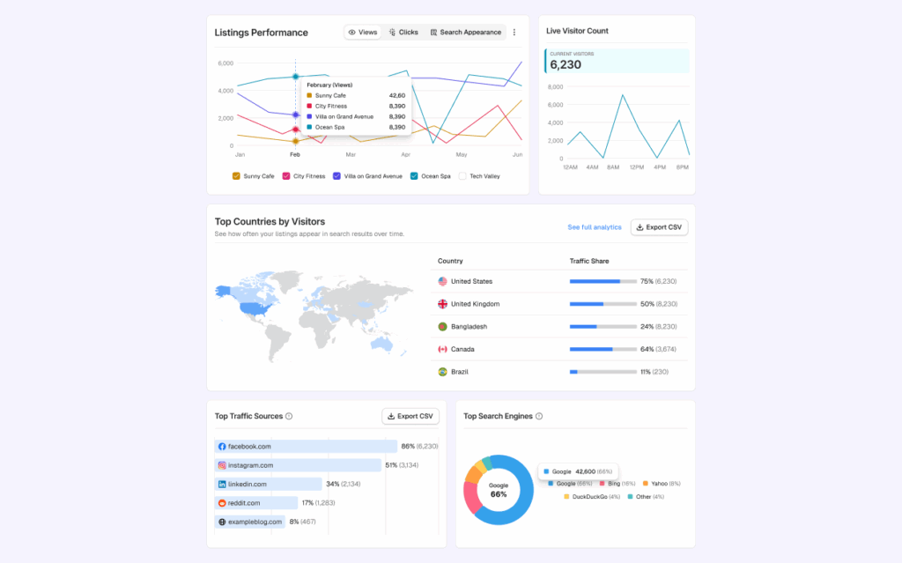Click the Facebook icon in traffic sources
Image resolution: width=902 pixels, height=563 pixels.
click(222, 447)
